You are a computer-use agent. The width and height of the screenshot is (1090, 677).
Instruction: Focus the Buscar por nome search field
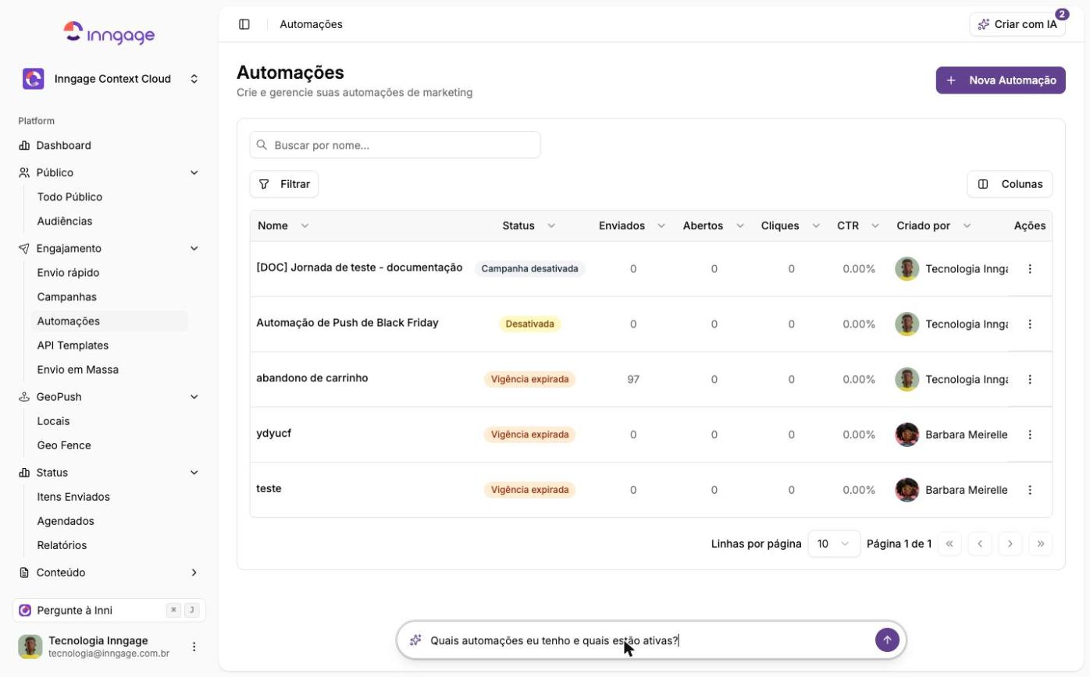click(x=395, y=145)
